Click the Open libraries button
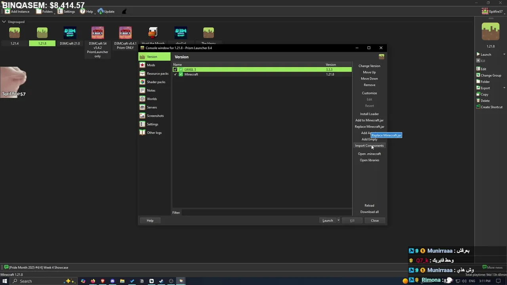 pyautogui.click(x=369, y=160)
